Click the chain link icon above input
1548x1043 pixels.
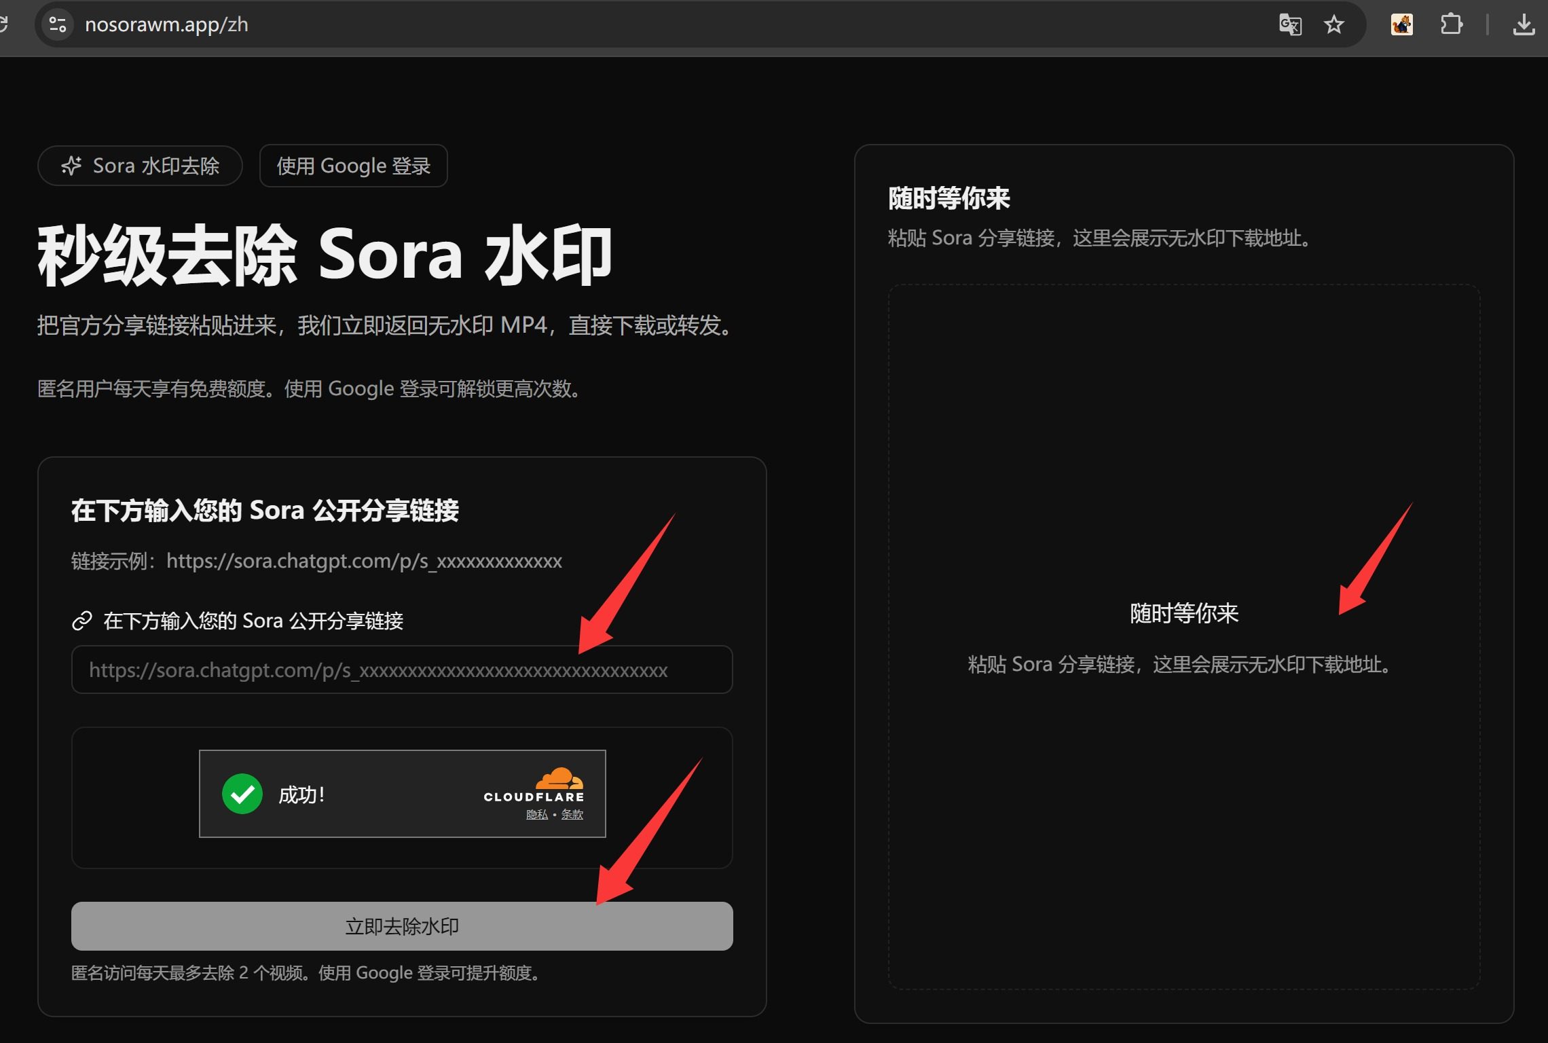tap(82, 621)
